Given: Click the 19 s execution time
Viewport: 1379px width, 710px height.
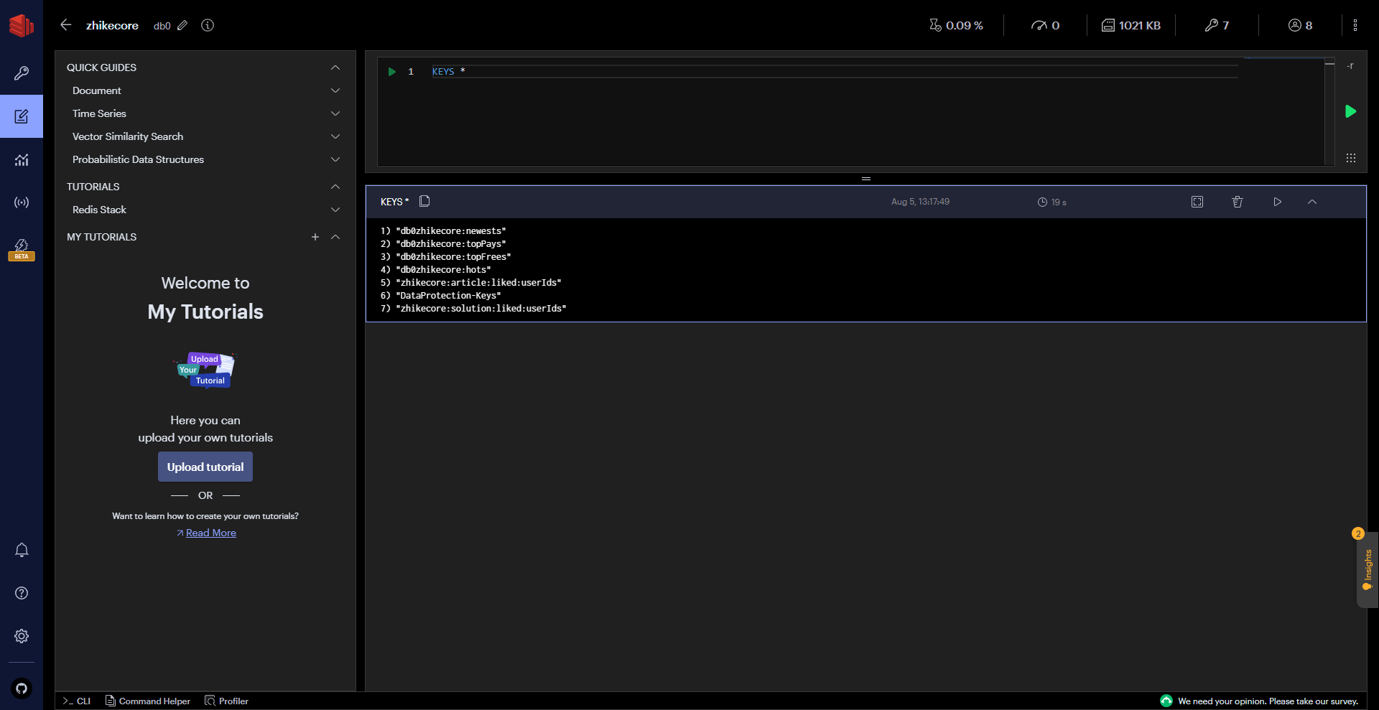Looking at the screenshot, I should [1052, 202].
